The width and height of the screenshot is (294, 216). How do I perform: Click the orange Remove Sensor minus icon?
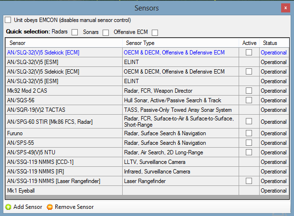point(50,207)
